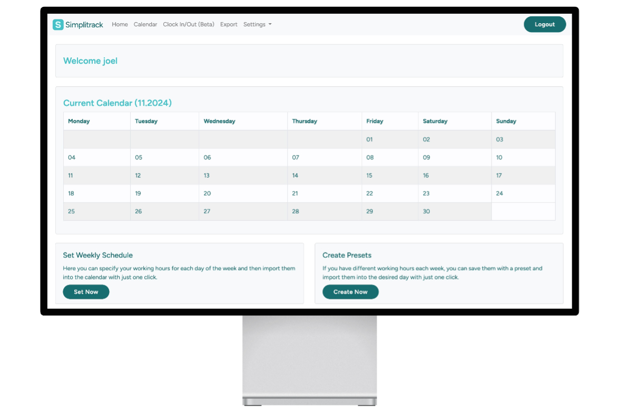Select day 12 under Tuesday
Image resolution: width=619 pixels, height=412 pixels.
click(x=138, y=176)
